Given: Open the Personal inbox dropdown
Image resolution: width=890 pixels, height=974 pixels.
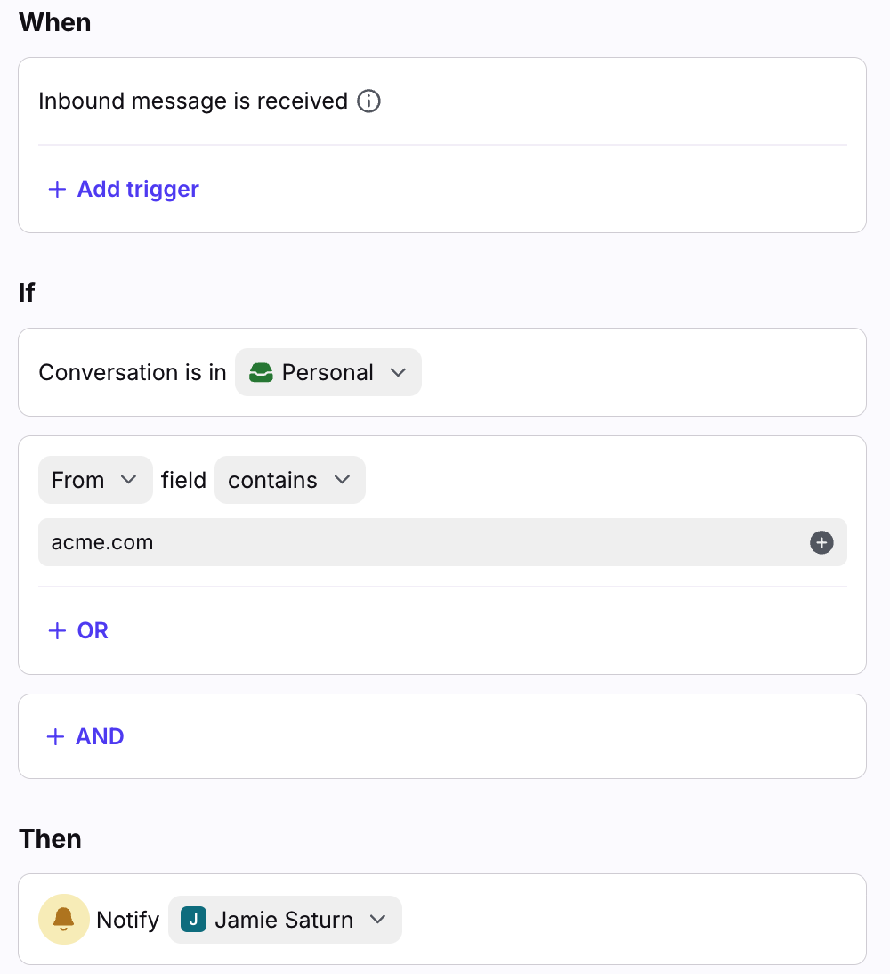Looking at the screenshot, I should point(328,372).
